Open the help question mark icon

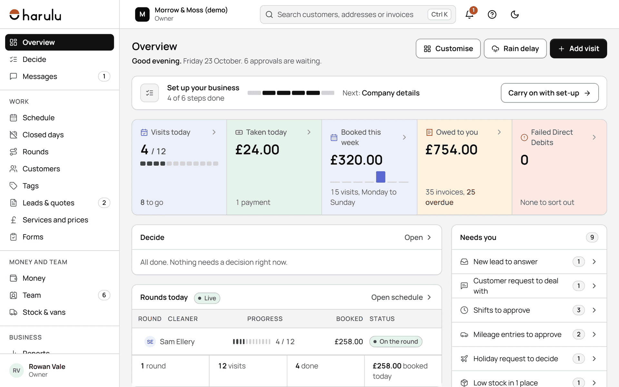(x=492, y=15)
